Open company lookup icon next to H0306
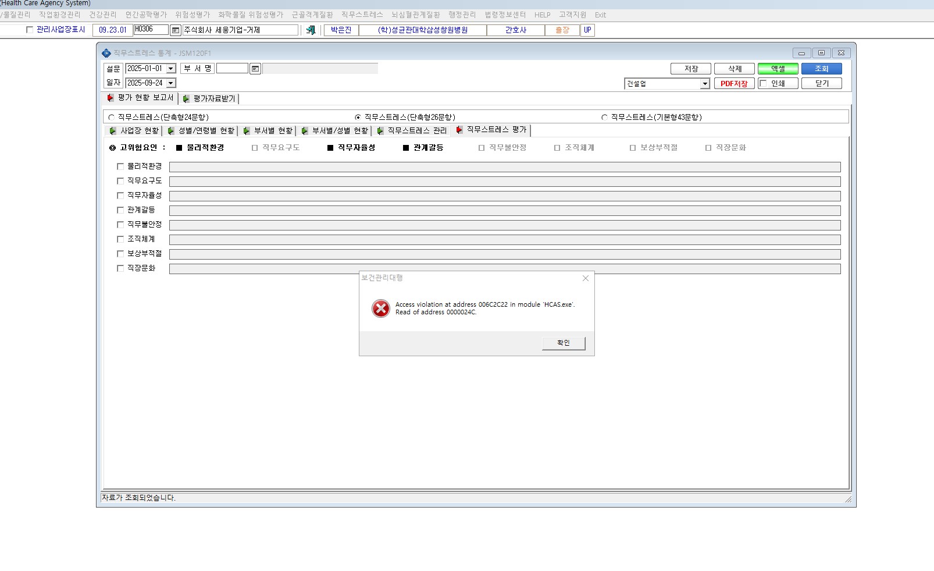This screenshot has height=571, width=934. tap(175, 30)
